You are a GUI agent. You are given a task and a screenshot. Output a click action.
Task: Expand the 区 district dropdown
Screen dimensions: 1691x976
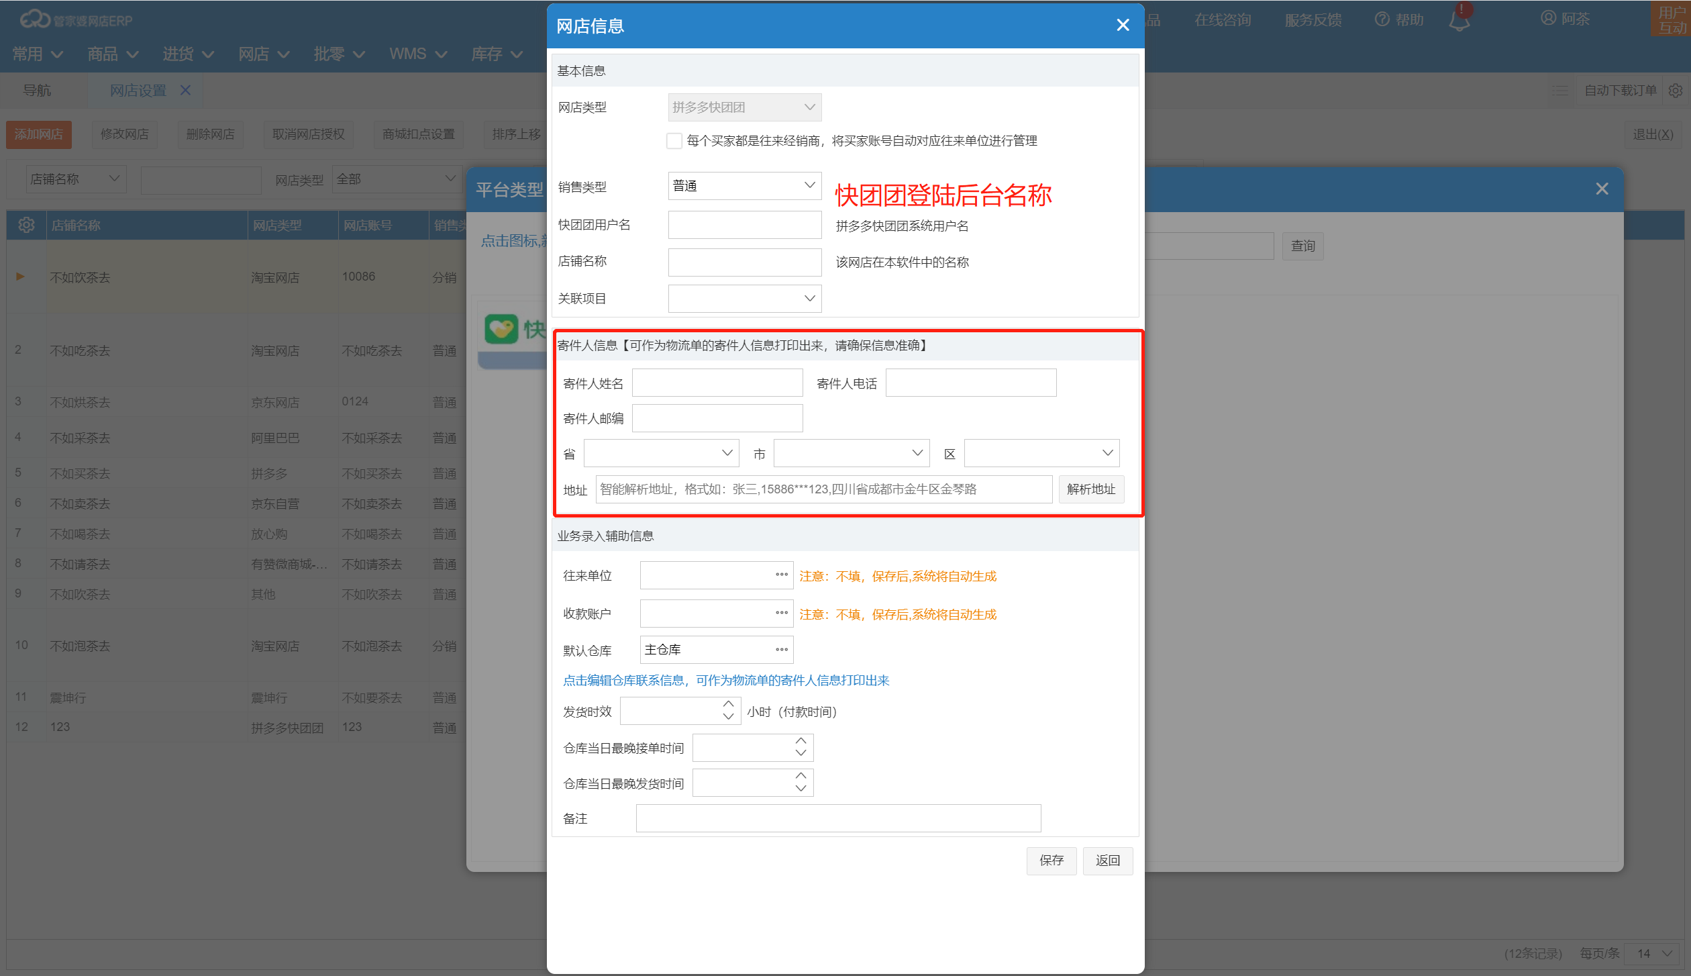tap(1041, 453)
